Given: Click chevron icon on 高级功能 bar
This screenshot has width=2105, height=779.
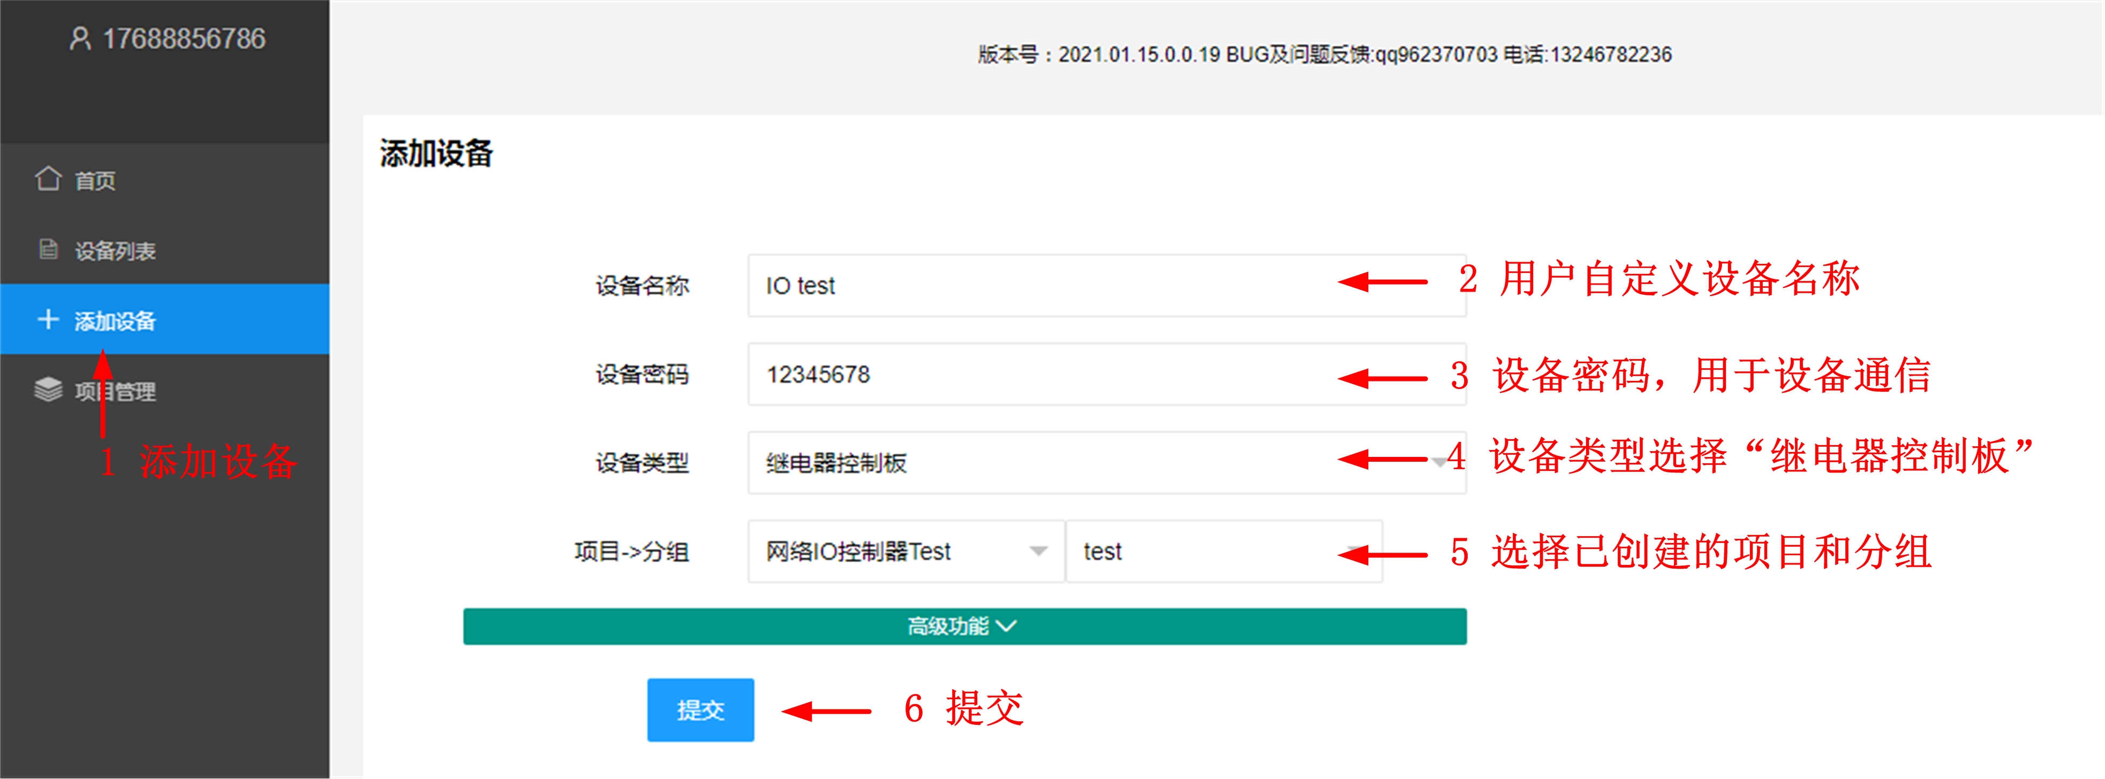Looking at the screenshot, I should [x=1007, y=627].
